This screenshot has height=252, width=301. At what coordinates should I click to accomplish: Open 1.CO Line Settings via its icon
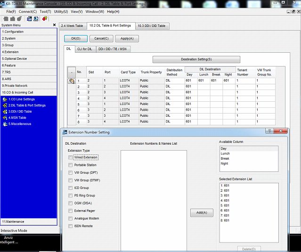coord(5,99)
